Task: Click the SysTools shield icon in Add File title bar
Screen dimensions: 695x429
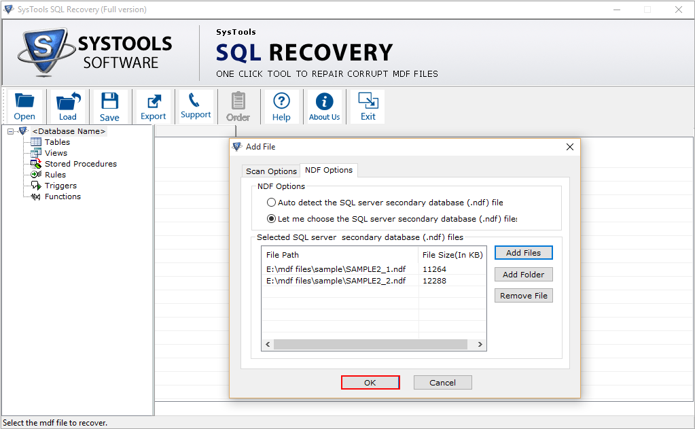Action: [x=237, y=146]
